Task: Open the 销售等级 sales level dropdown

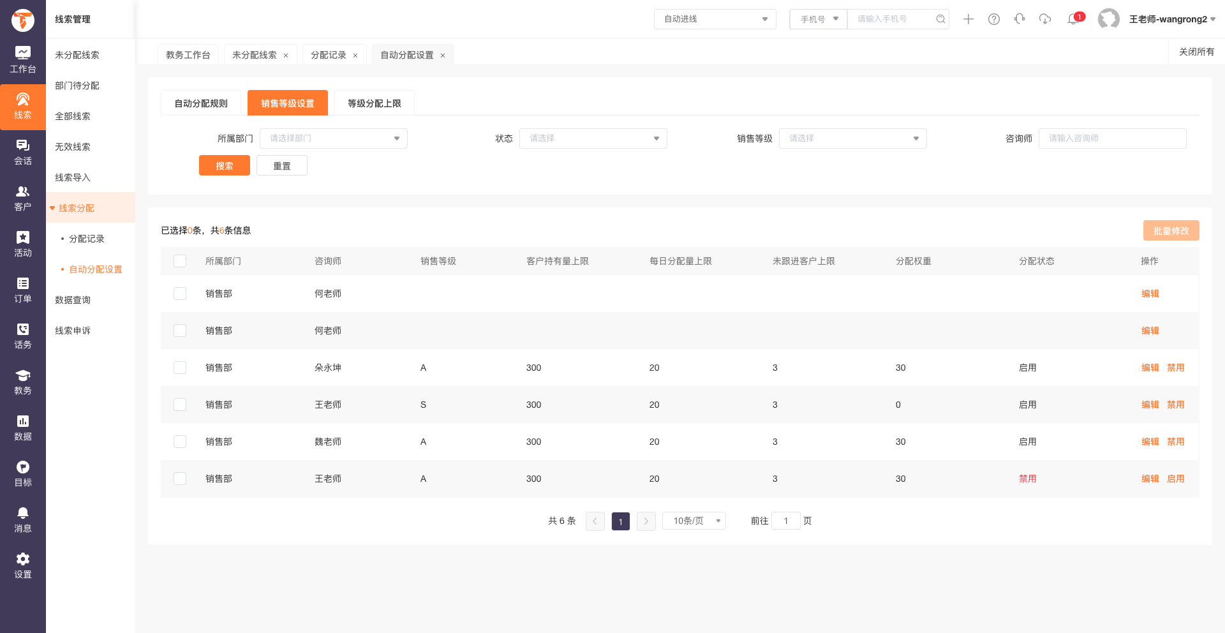Action: point(853,138)
